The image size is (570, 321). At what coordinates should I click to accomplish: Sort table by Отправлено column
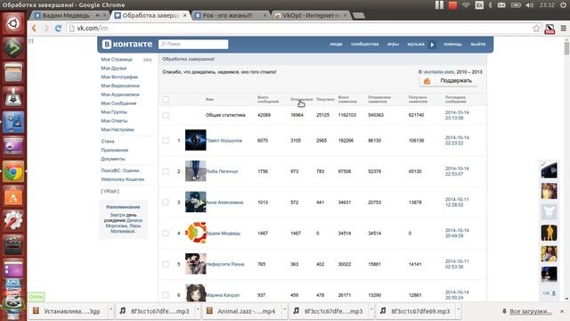click(x=302, y=99)
